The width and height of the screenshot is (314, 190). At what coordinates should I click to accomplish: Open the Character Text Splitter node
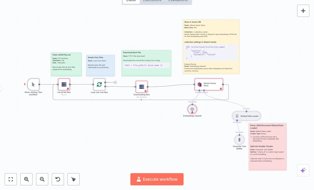tap(239, 140)
